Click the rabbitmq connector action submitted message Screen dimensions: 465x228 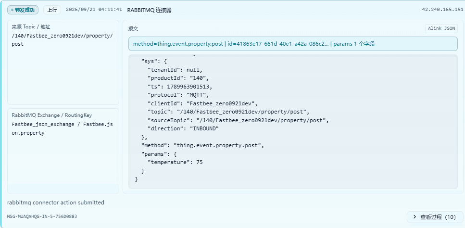coord(56,203)
